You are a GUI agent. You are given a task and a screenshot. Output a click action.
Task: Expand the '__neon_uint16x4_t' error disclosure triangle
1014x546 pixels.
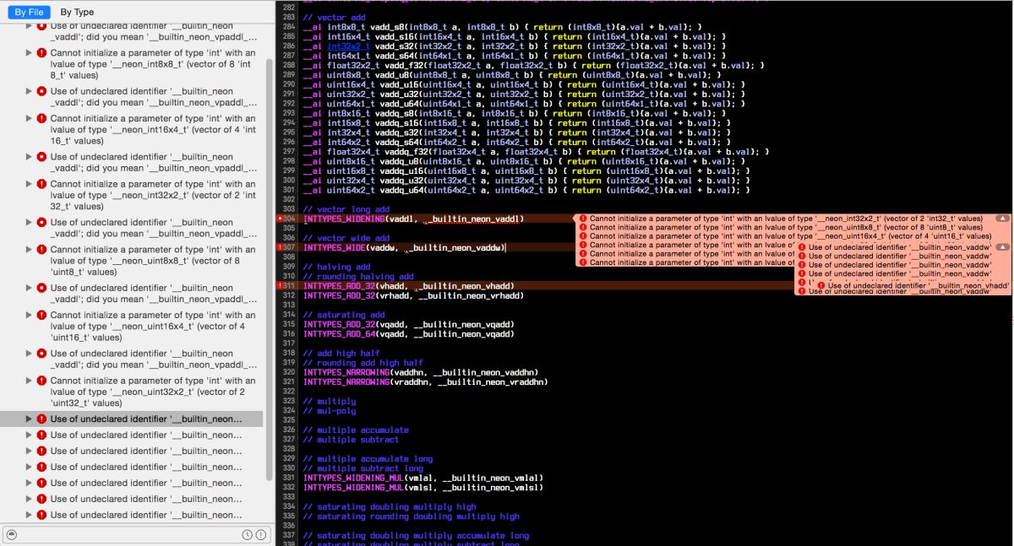[x=30, y=315]
